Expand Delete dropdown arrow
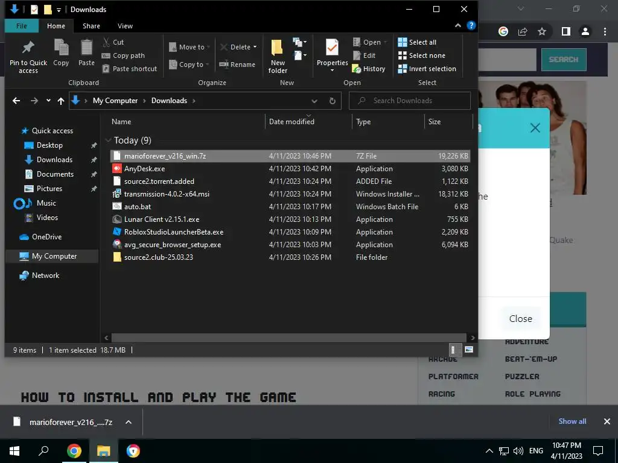The height and width of the screenshot is (463, 618). [255, 47]
